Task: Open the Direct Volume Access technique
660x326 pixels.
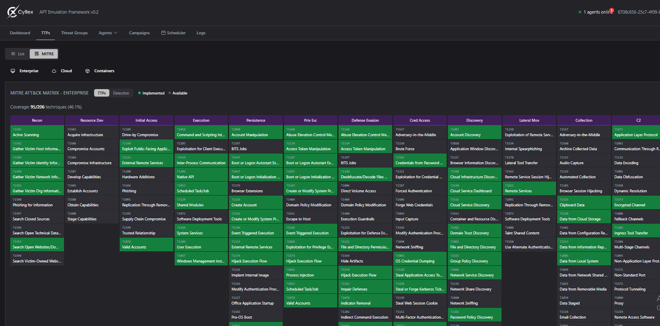Action: pos(365,189)
